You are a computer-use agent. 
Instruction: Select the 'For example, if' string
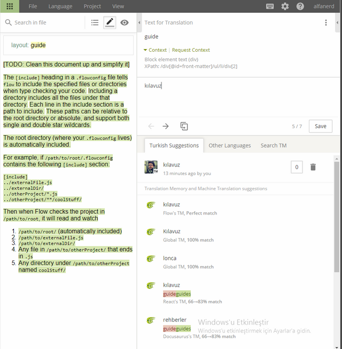click(x=58, y=161)
